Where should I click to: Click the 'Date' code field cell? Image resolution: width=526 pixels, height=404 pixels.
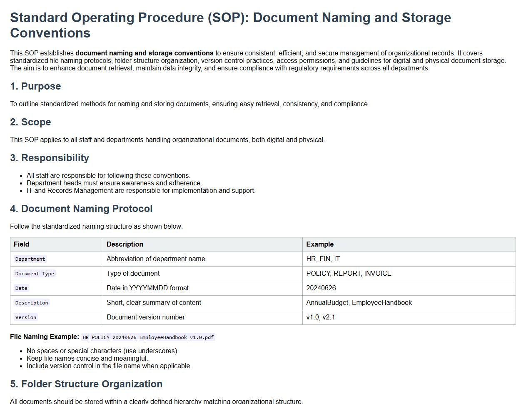pos(21,288)
